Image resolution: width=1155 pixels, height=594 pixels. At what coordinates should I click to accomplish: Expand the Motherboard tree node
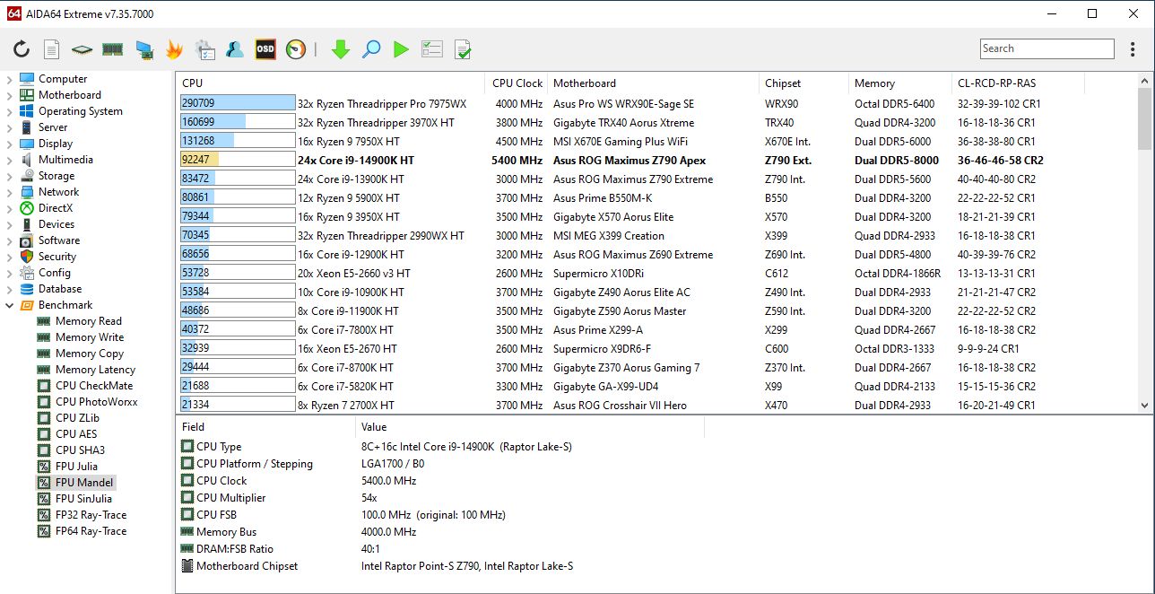(9, 95)
